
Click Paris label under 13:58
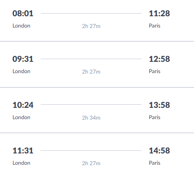click(x=155, y=117)
